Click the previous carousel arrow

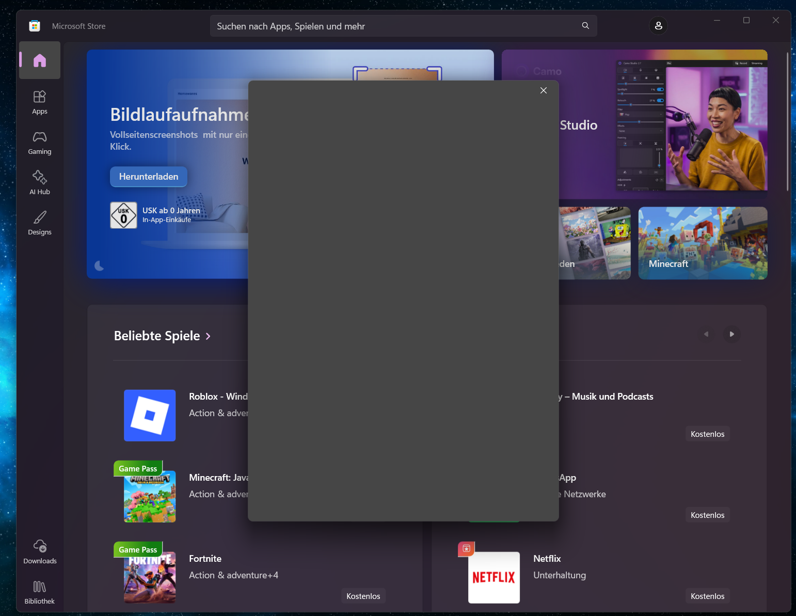click(x=706, y=334)
